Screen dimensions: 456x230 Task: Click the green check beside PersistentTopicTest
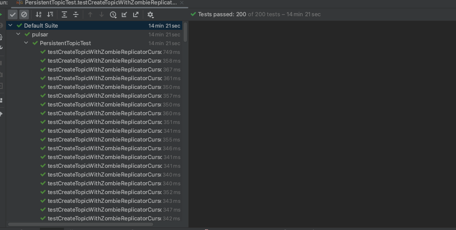tap(35, 43)
